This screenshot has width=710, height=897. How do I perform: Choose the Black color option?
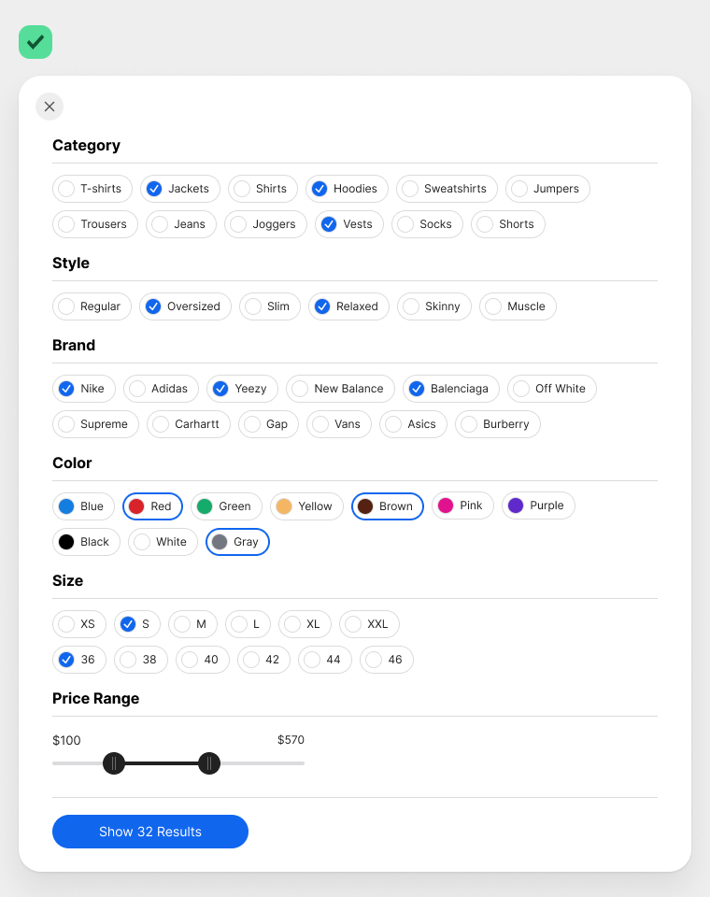pos(86,541)
